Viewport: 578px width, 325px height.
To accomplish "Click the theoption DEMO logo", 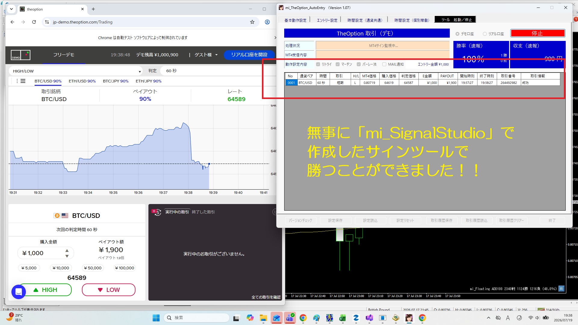I will [x=21, y=55].
